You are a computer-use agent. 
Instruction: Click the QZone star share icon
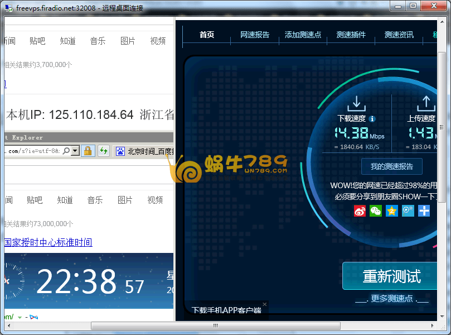[x=392, y=211]
